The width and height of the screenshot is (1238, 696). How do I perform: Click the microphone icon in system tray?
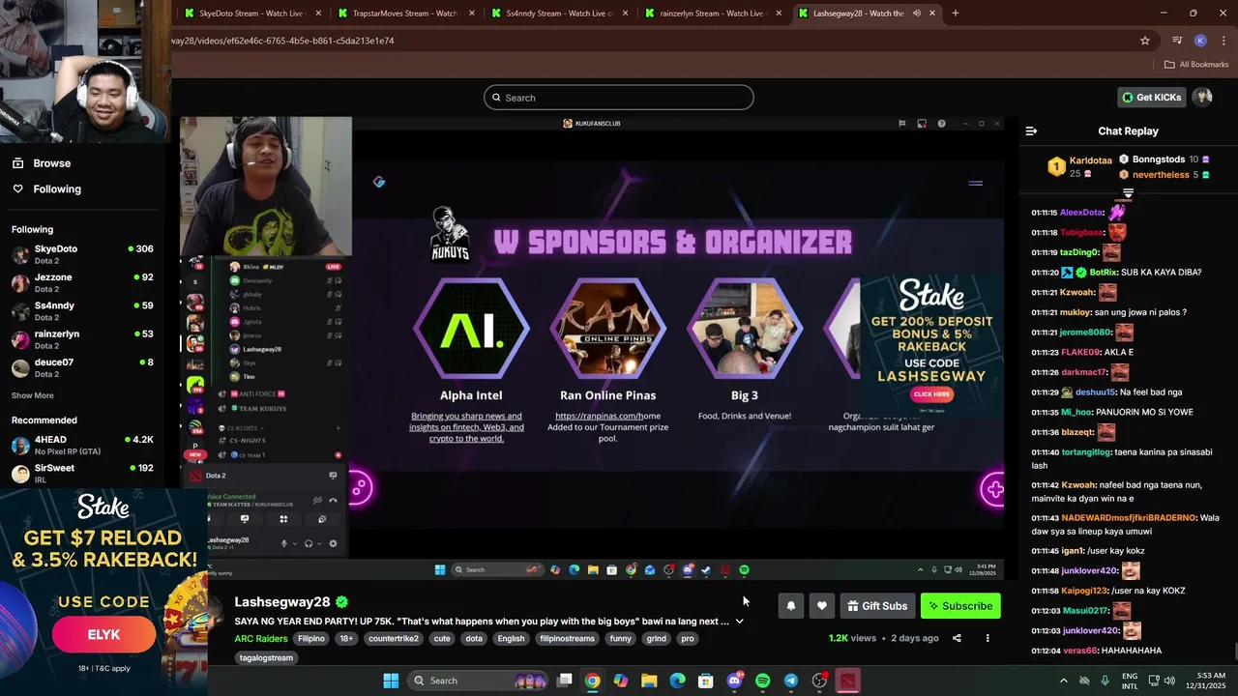(x=1105, y=681)
